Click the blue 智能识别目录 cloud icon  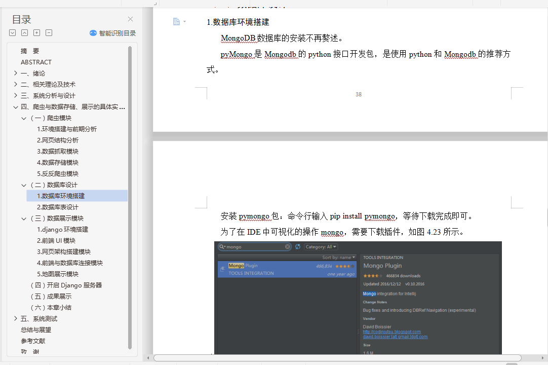pyautogui.click(x=93, y=33)
